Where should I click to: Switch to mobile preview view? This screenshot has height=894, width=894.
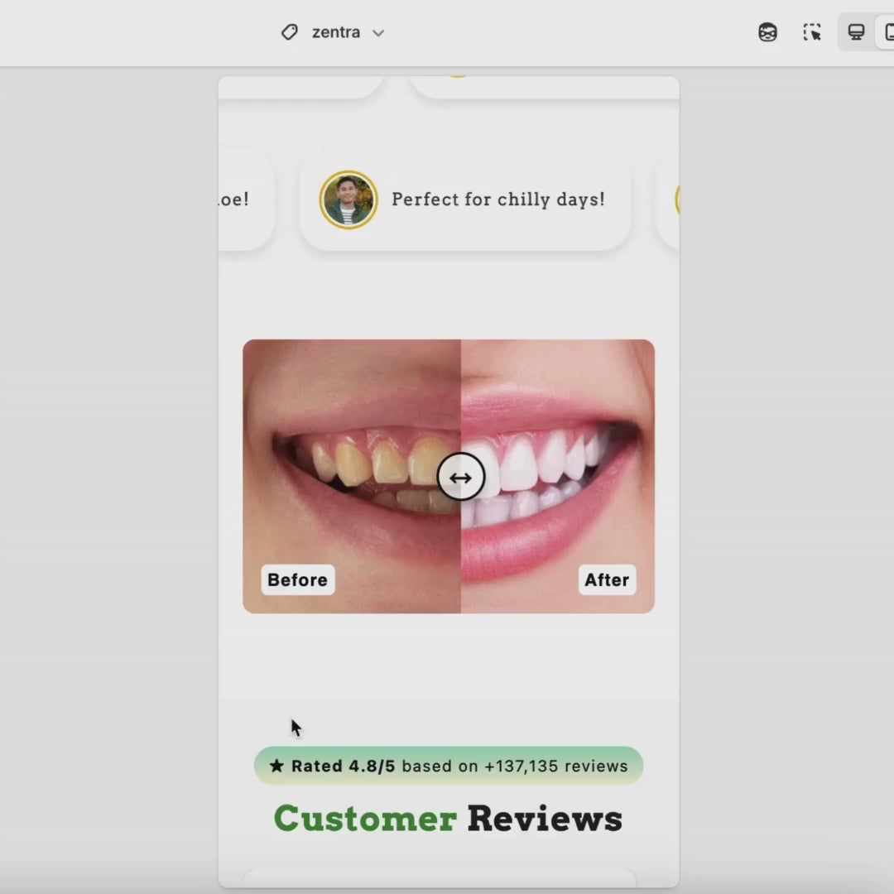[887, 32]
